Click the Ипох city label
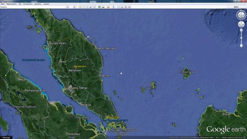The width and height of the screenshot is (247, 139). point(63,62)
